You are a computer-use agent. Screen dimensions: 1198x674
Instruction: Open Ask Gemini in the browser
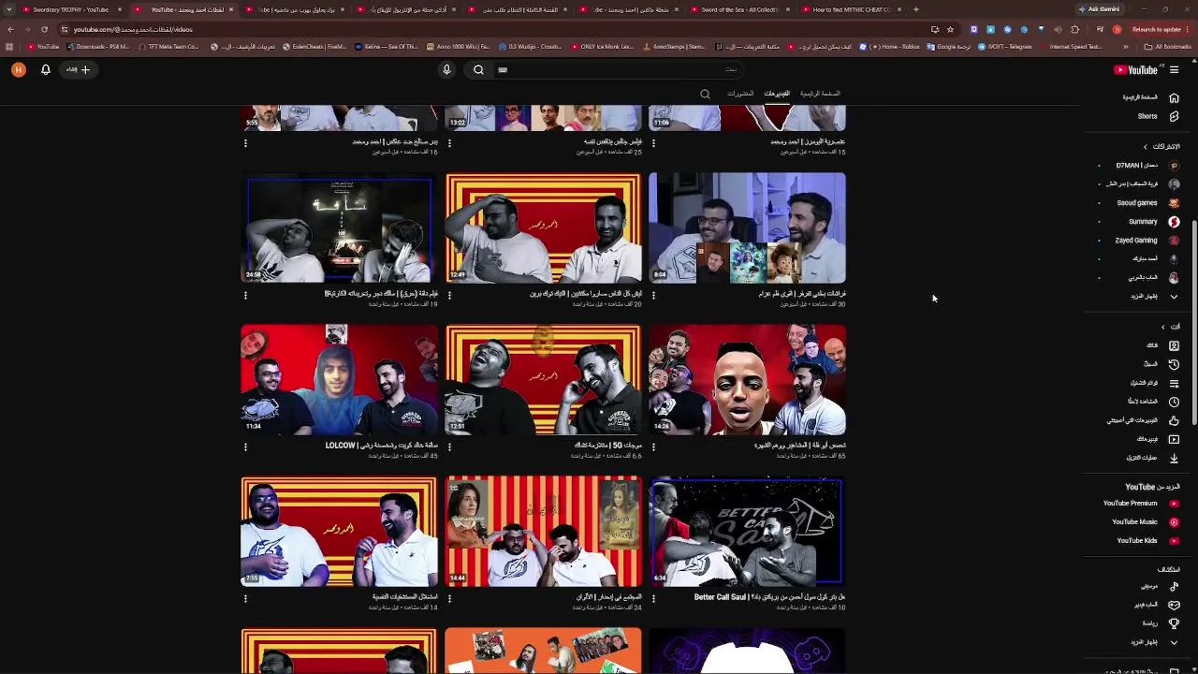pos(1099,9)
